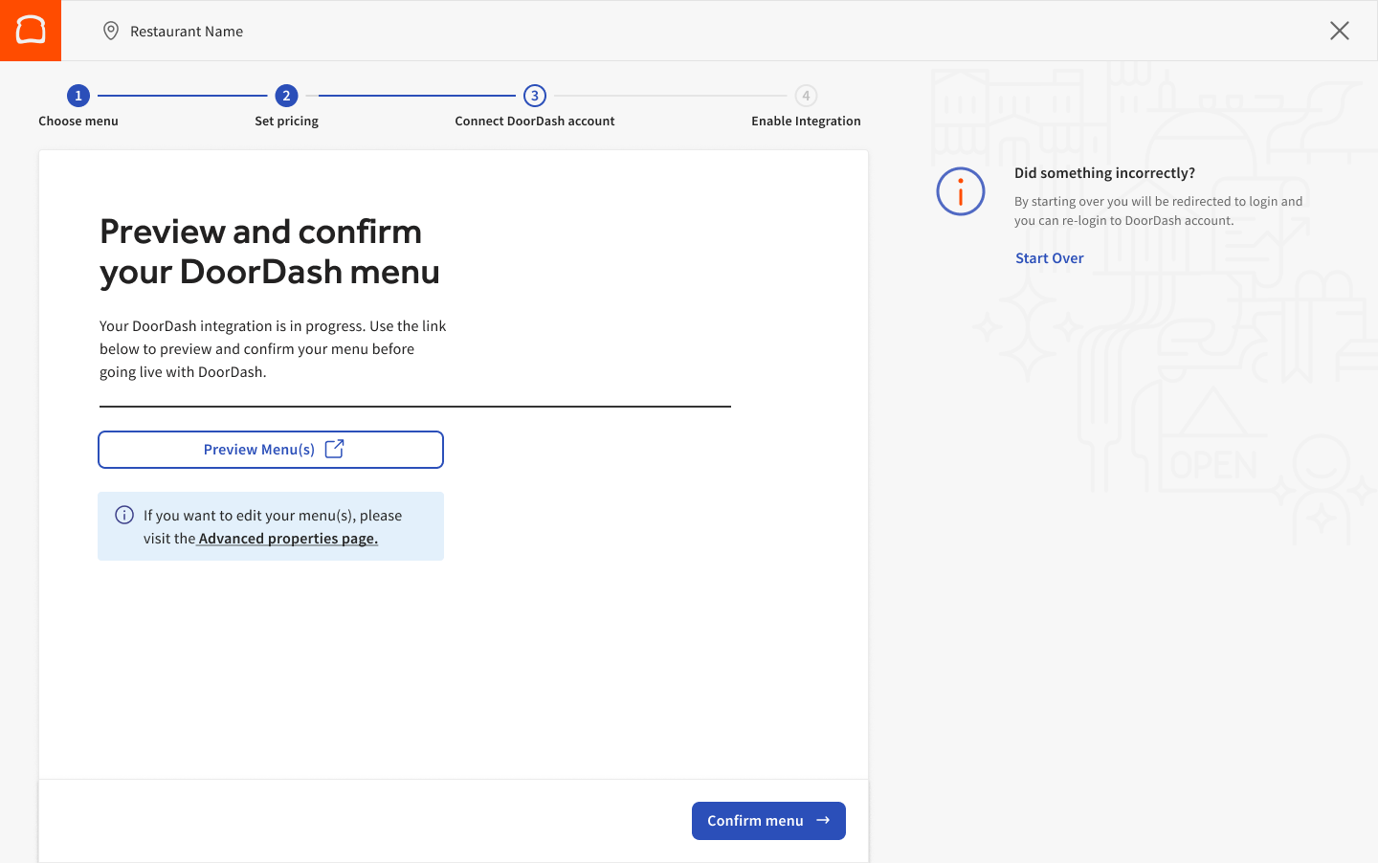1378x863 pixels.
Task: Click the greyed-out step 4 circle
Action: point(806,96)
